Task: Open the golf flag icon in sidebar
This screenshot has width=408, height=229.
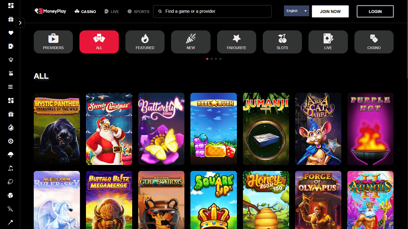Action: (11, 168)
